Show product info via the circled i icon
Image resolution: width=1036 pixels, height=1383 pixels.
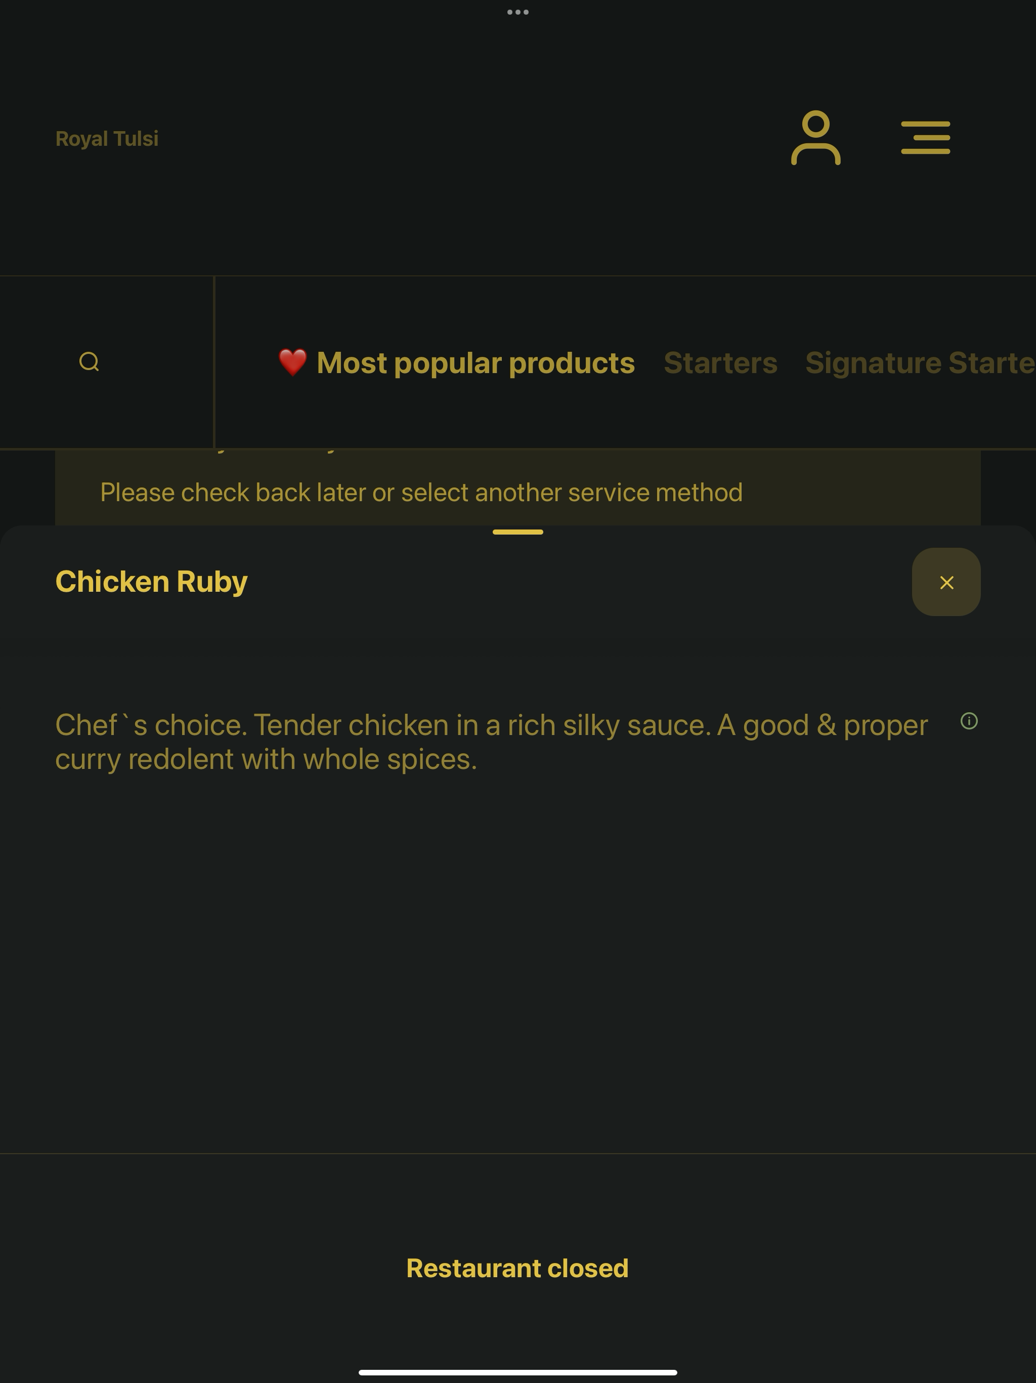point(969,721)
